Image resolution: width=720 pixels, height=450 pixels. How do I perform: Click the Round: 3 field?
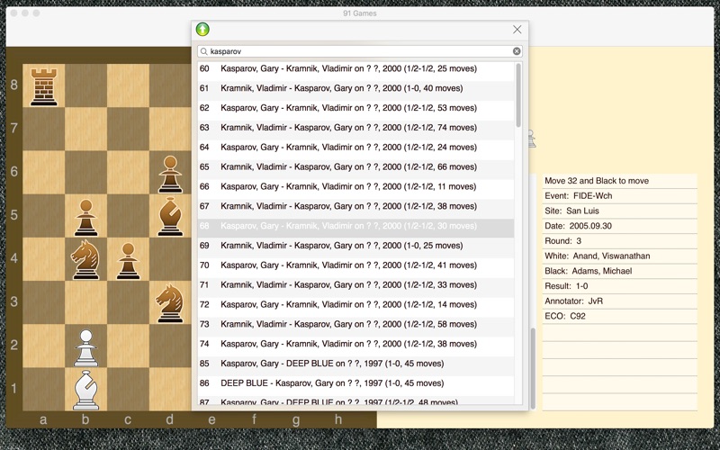[619, 241]
